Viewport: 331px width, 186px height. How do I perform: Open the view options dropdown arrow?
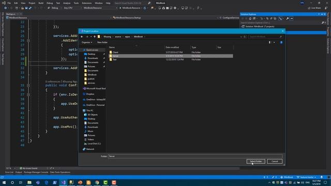(274, 42)
